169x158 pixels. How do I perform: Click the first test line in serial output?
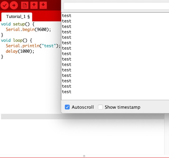(67, 16)
